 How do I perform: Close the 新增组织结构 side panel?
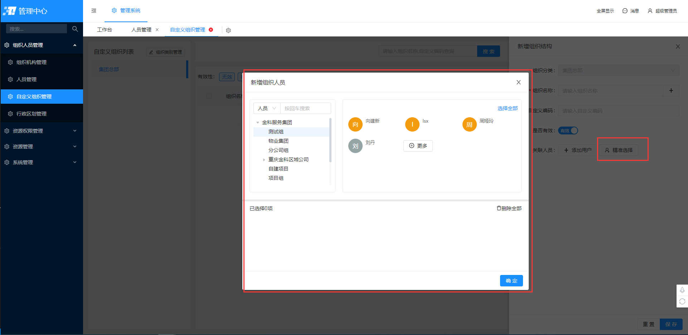point(678,46)
